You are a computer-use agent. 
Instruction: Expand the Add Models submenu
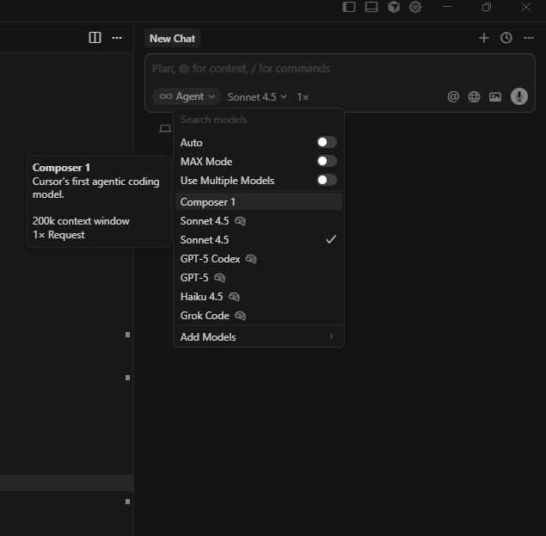(259, 337)
